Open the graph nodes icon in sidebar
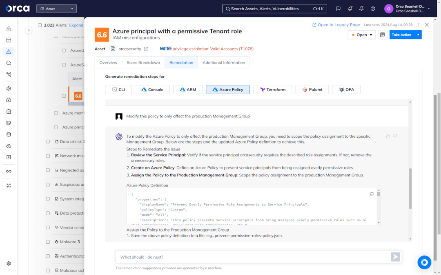 pyautogui.click(x=9, y=75)
